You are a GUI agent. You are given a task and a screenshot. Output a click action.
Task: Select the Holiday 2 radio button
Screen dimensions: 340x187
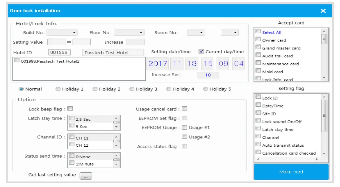(x=95, y=89)
